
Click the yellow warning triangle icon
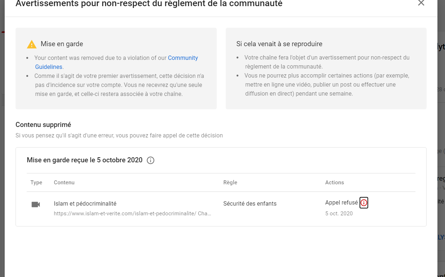[x=32, y=44]
